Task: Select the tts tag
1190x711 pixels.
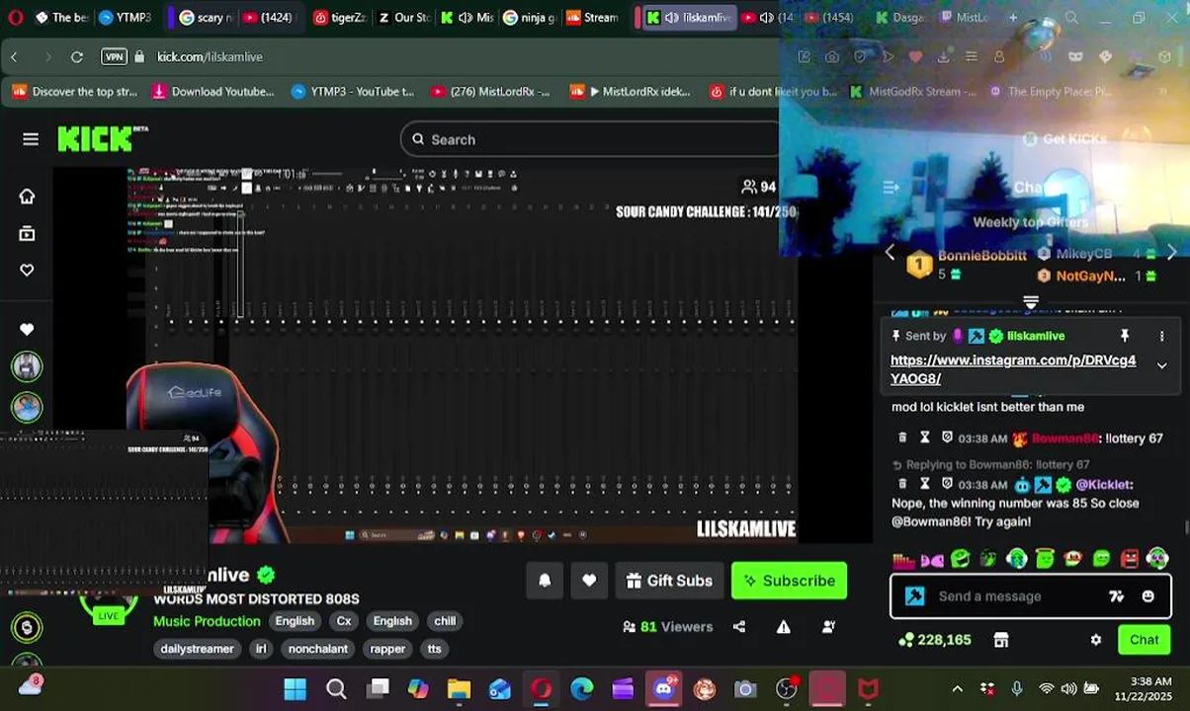Action: pos(434,649)
